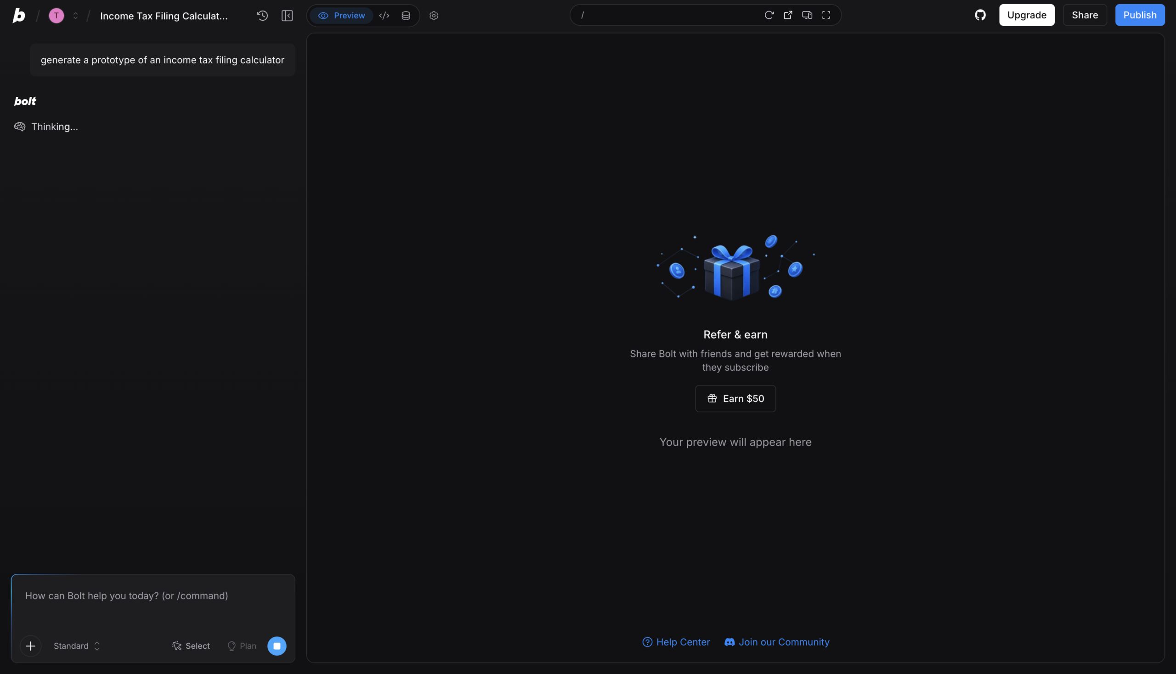Screen dimensions: 1176x674
Task: Expand the workspace switcher chevrons
Action: 75,16
